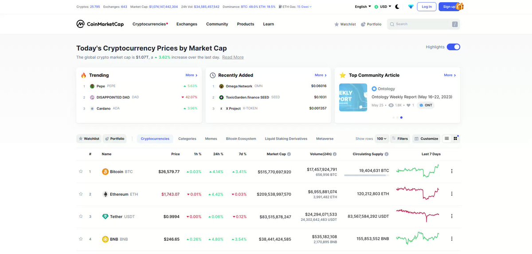Open BNB row three-dot menu

(452, 239)
